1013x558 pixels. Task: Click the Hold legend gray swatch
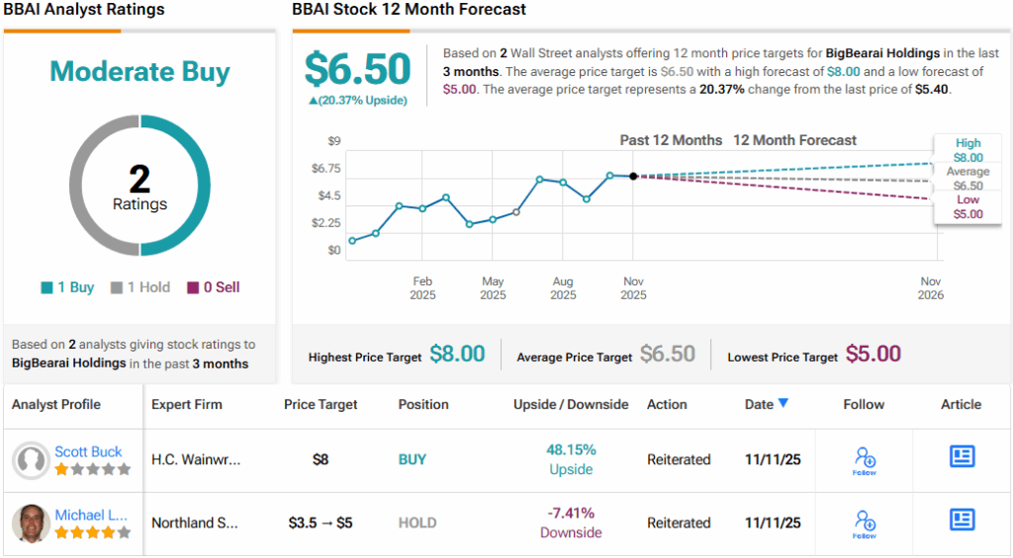coord(117,288)
